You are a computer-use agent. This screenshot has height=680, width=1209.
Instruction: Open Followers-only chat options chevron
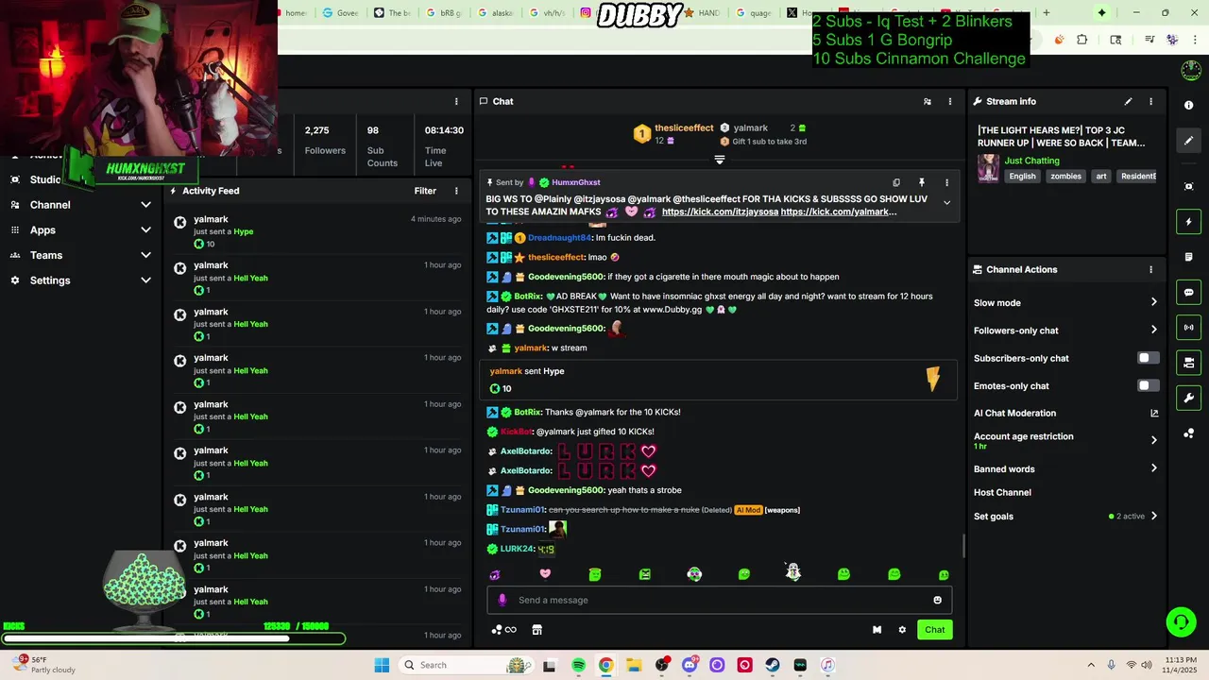pos(1153,330)
